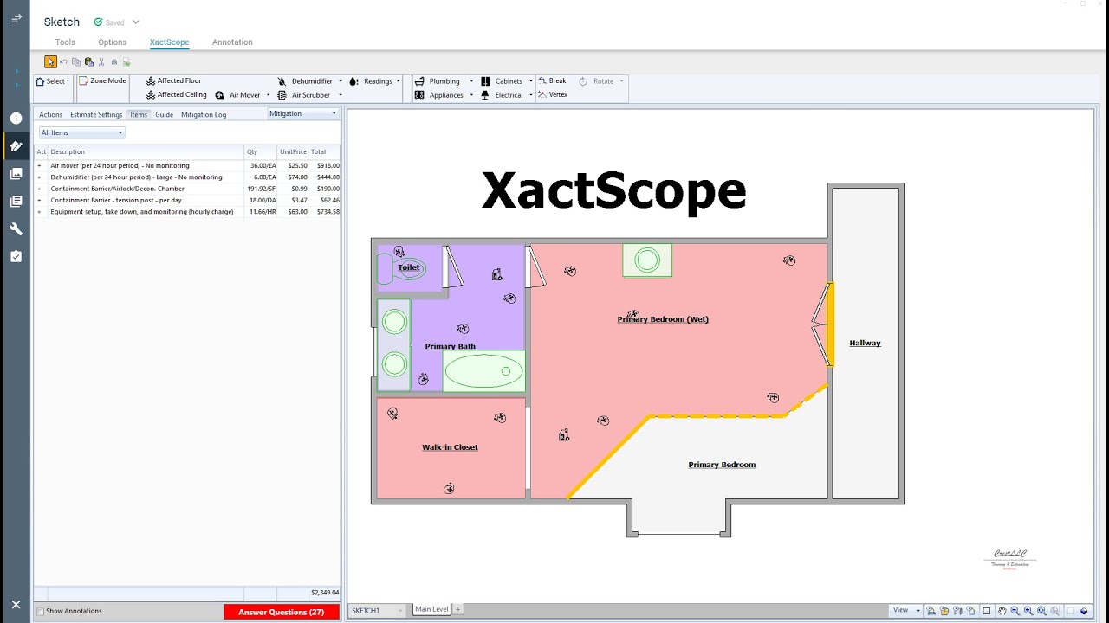The width and height of the screenshot is (1109, 623).
Task: Toggle Show Annotations checkbox
Action: (40, 611)
